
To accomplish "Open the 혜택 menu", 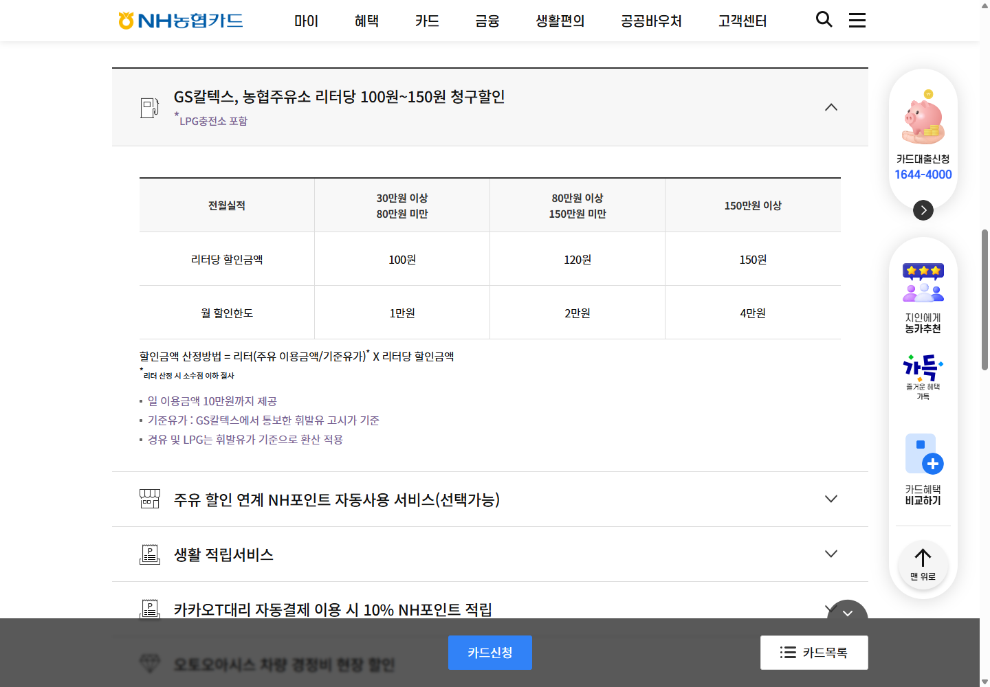I will tap(366, 21).
